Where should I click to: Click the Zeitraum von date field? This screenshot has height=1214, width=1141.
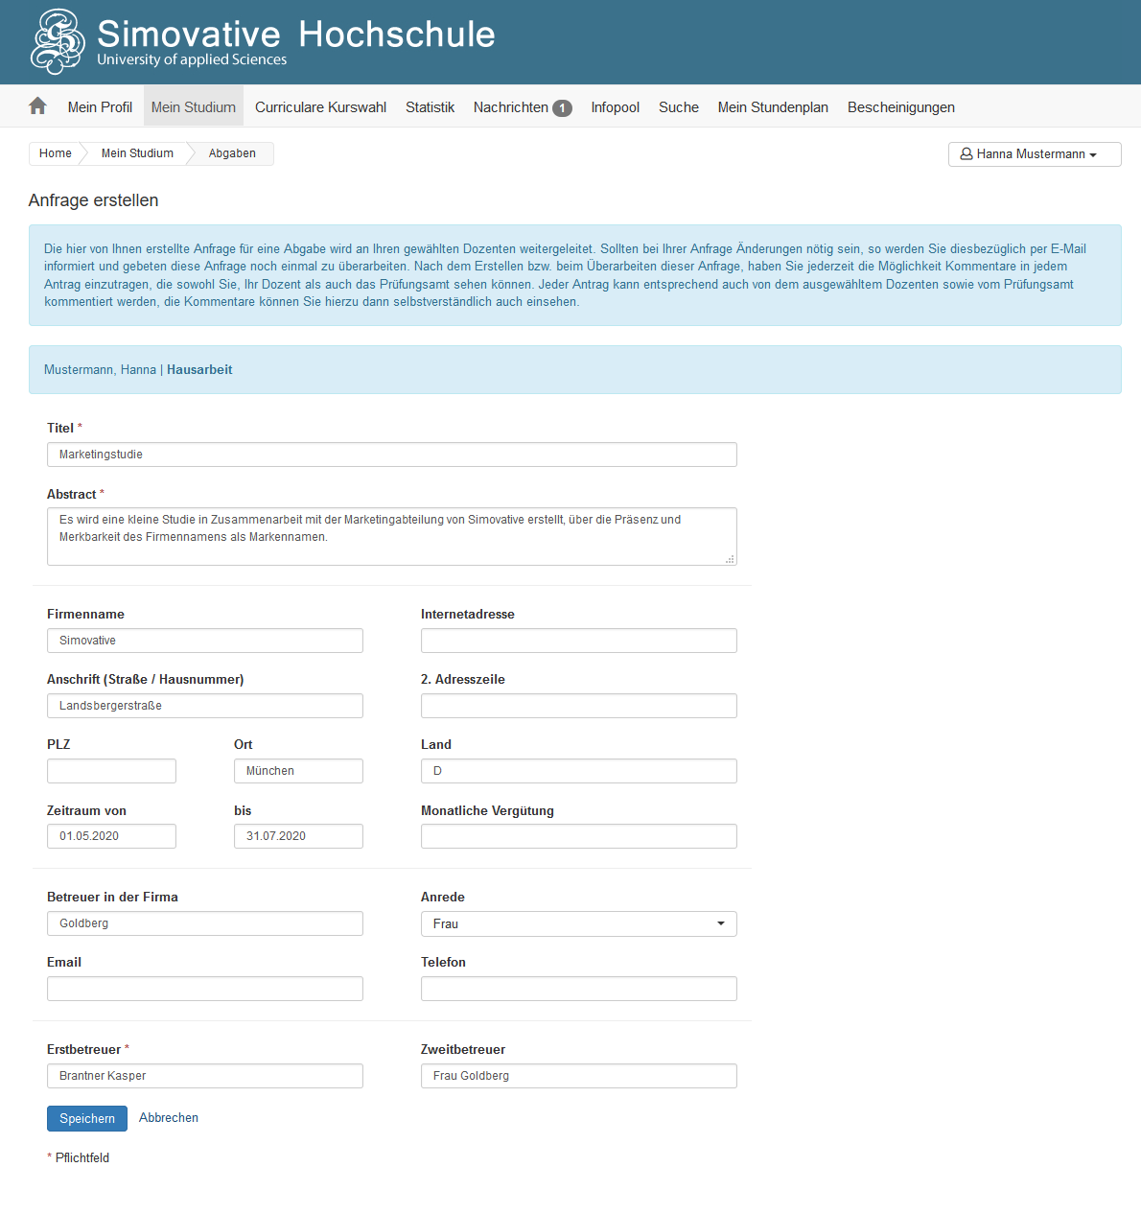(111, 836)
